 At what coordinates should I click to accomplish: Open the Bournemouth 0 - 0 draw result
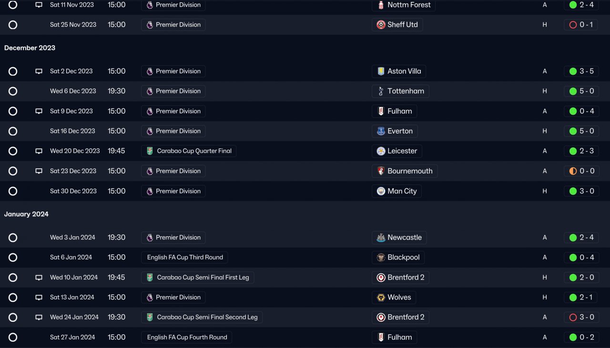(x=581, y=171)
